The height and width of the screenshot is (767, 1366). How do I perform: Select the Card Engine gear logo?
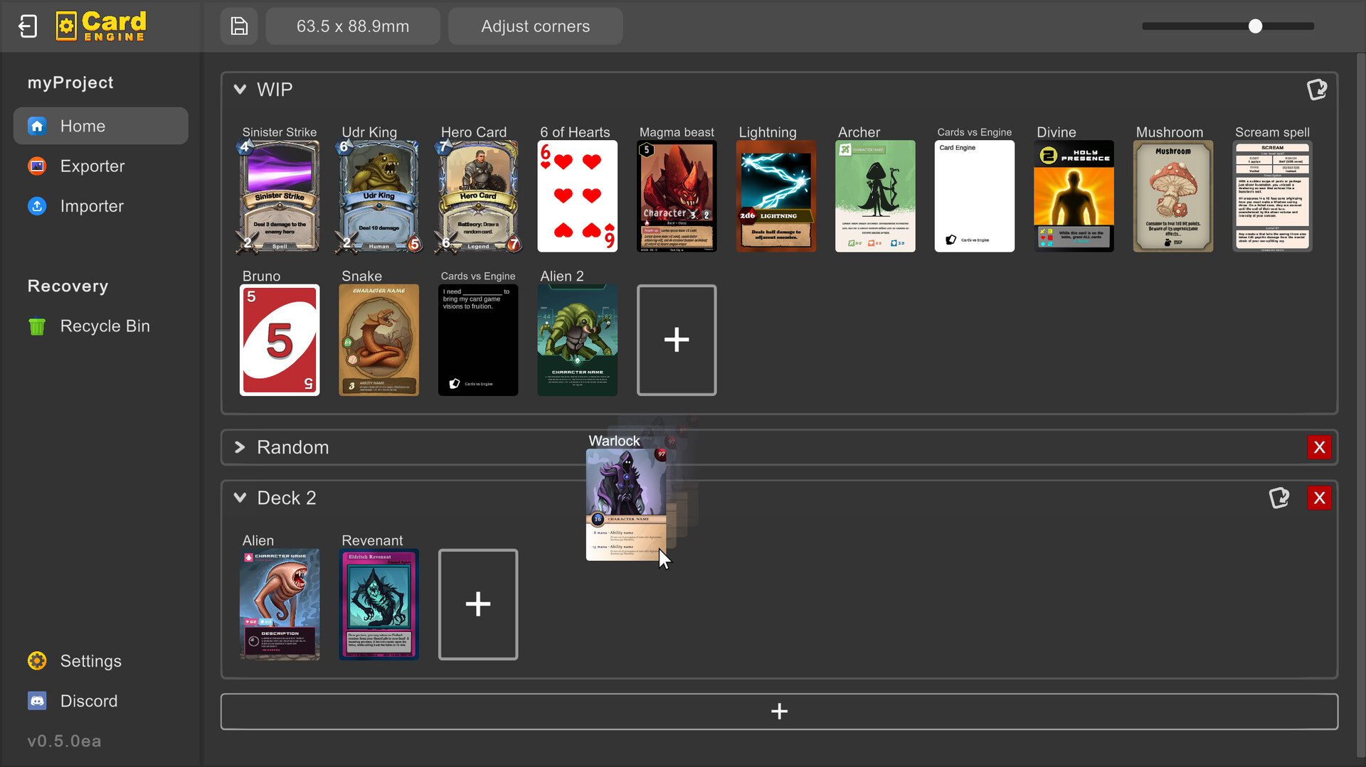(66, 26)
